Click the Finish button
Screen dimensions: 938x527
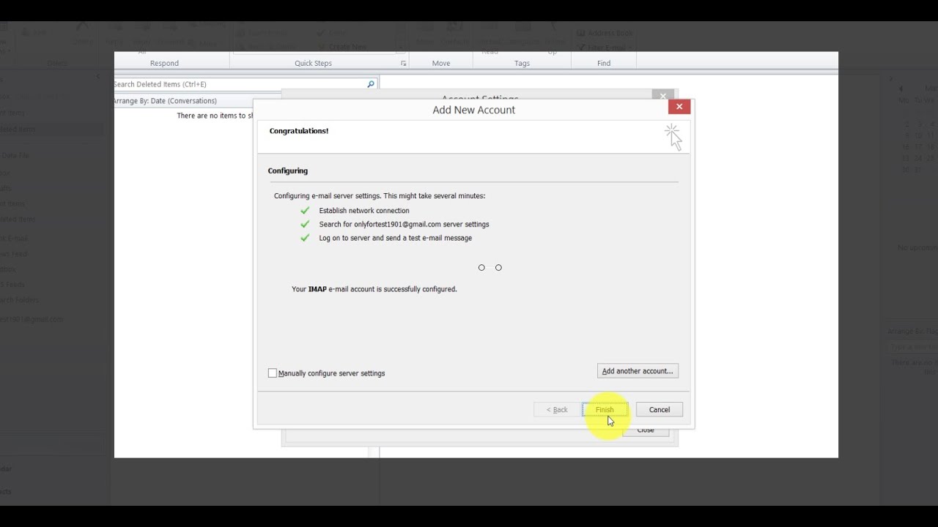coord(605,410)
